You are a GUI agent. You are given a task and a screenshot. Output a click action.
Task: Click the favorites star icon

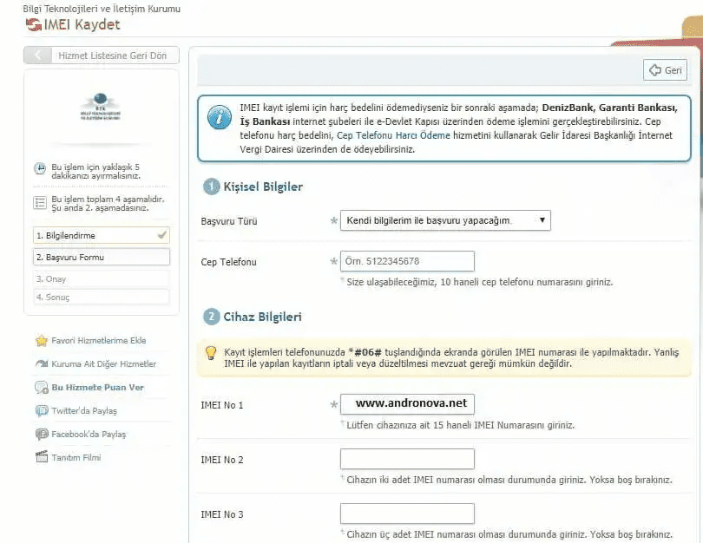[42, 341]
